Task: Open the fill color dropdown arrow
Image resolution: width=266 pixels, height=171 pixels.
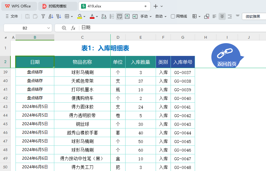Action: point(84,17)
